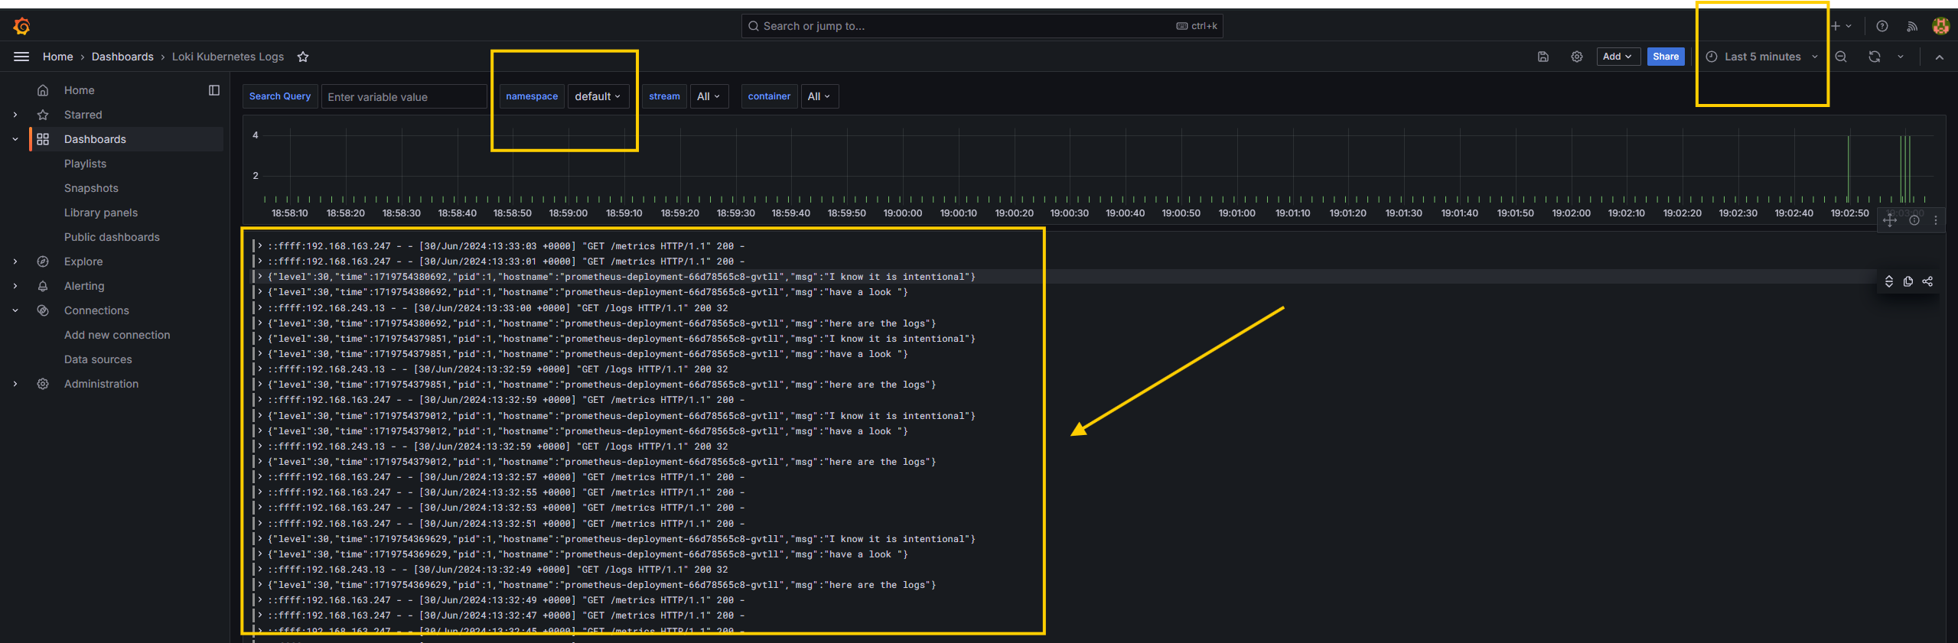Toggle the hamburger navigation menu

(x=21, y=57)
